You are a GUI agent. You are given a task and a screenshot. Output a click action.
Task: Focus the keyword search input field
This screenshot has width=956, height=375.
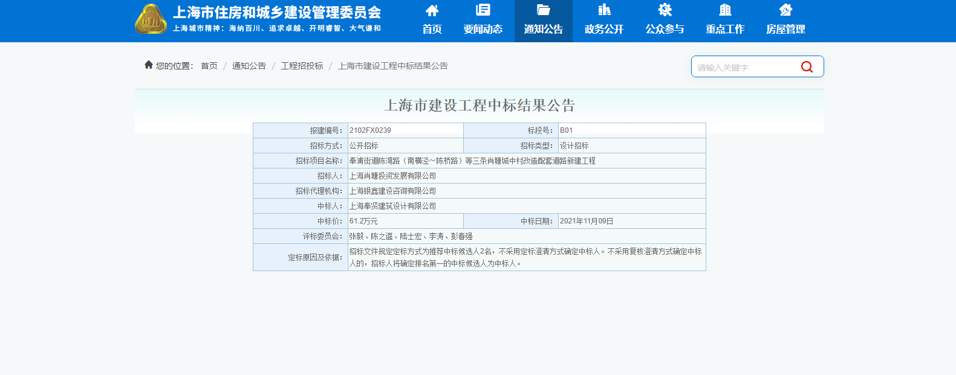(744, 67)
